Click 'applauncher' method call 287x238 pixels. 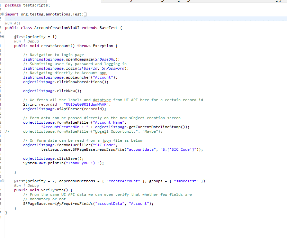tap(78, 77)
